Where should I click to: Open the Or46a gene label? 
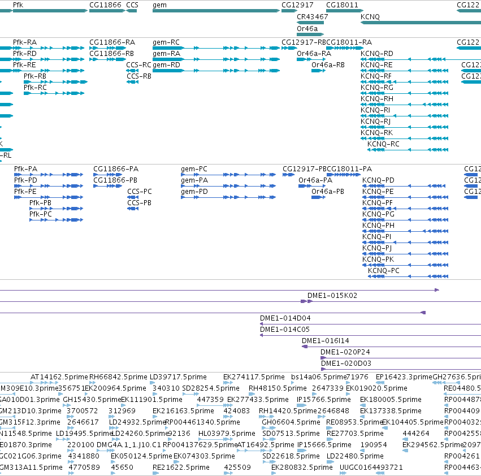click(x=307, y=28)
